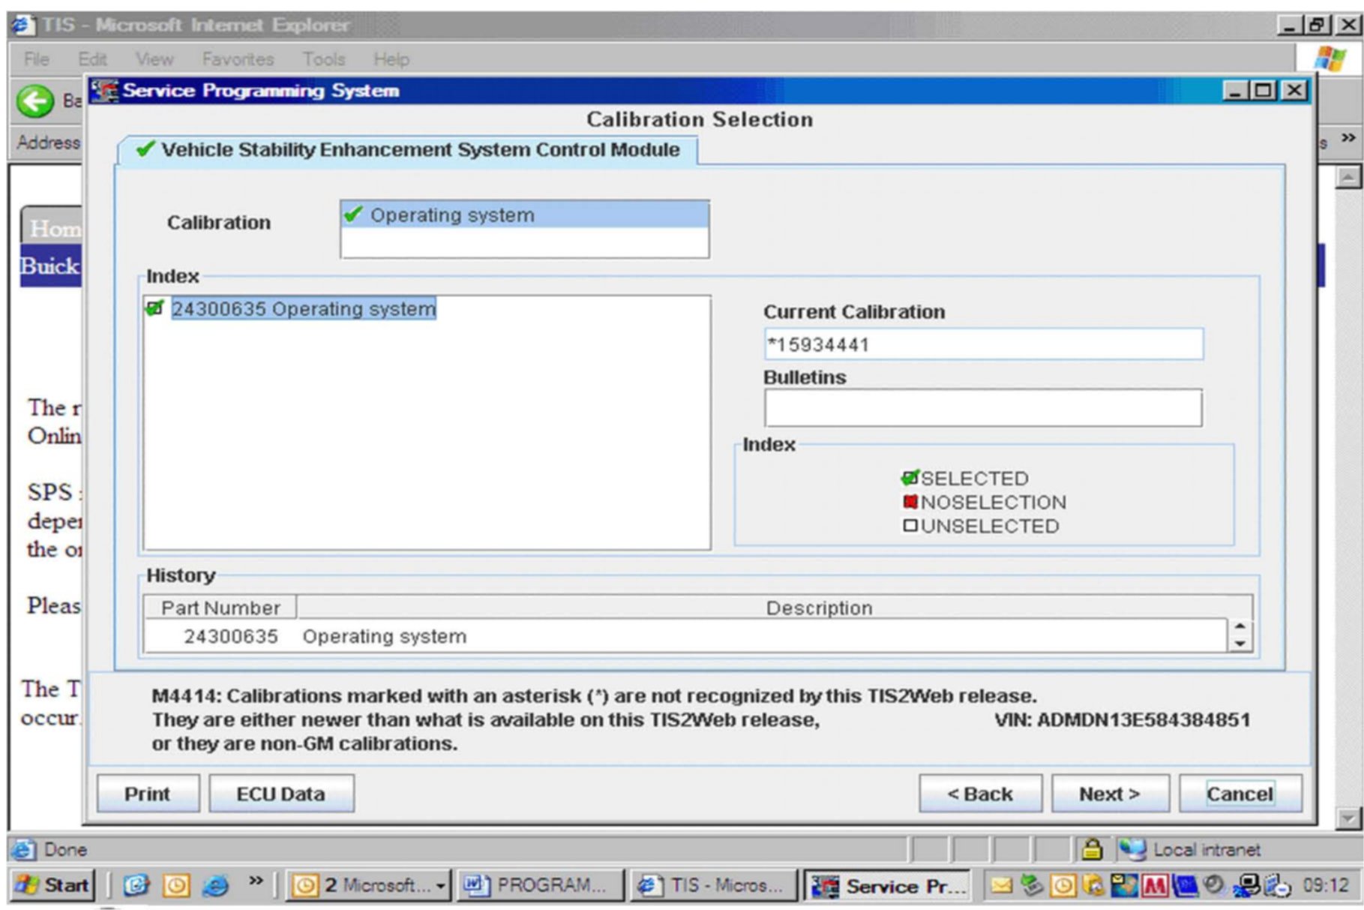Click the Current Calibration field
The height and width of the screenshot is (910, 1364).
coord(983,344)
